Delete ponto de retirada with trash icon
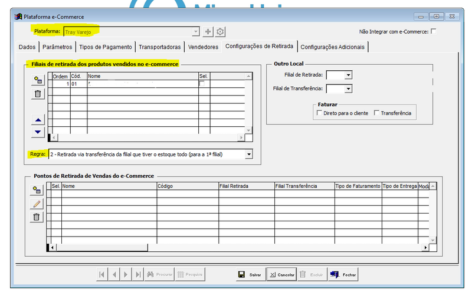Viewport: 472px width, 295px height. coord(37,217)
